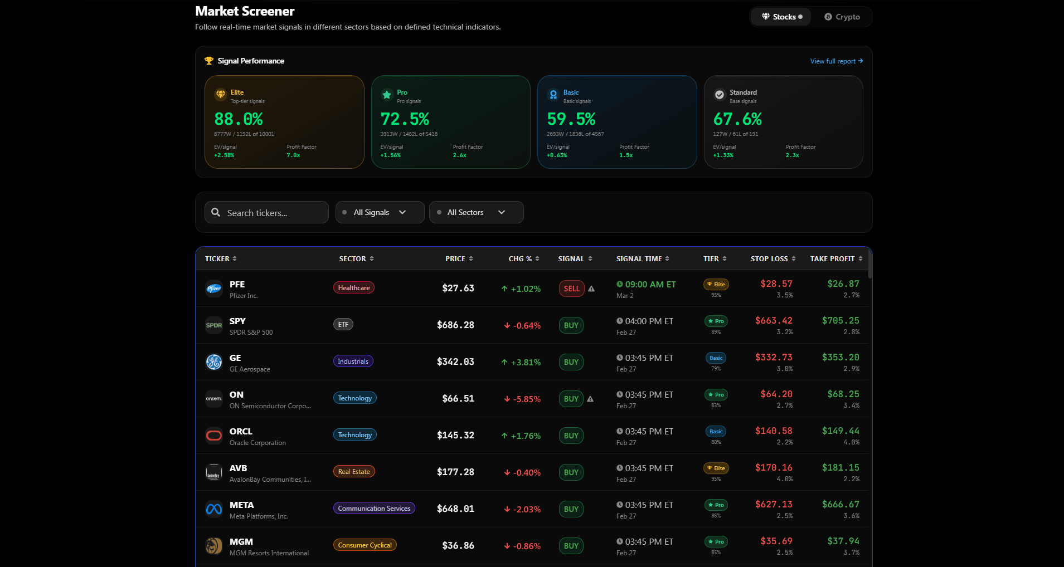The image size is (1064, 567).
Task: Open the All Signals dropdown
Action: pyautogui.click(x=380, y=212)
